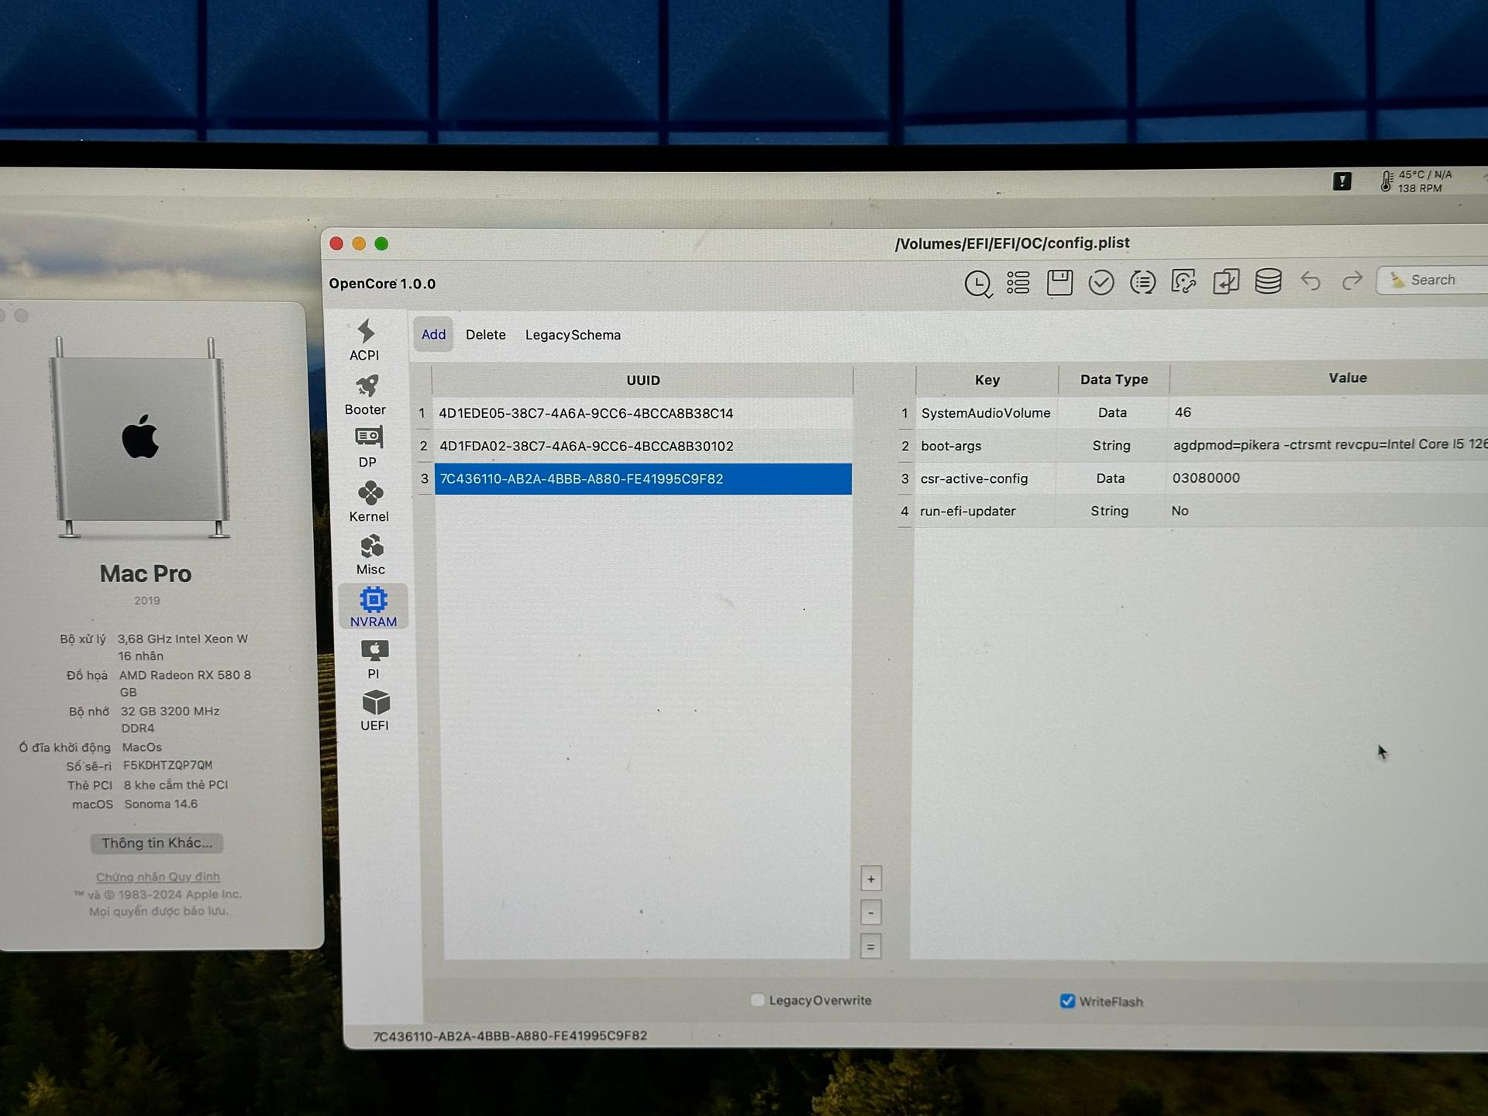Click the minus button to remove UUID
1488x1116 pixels.
point(871,913)
